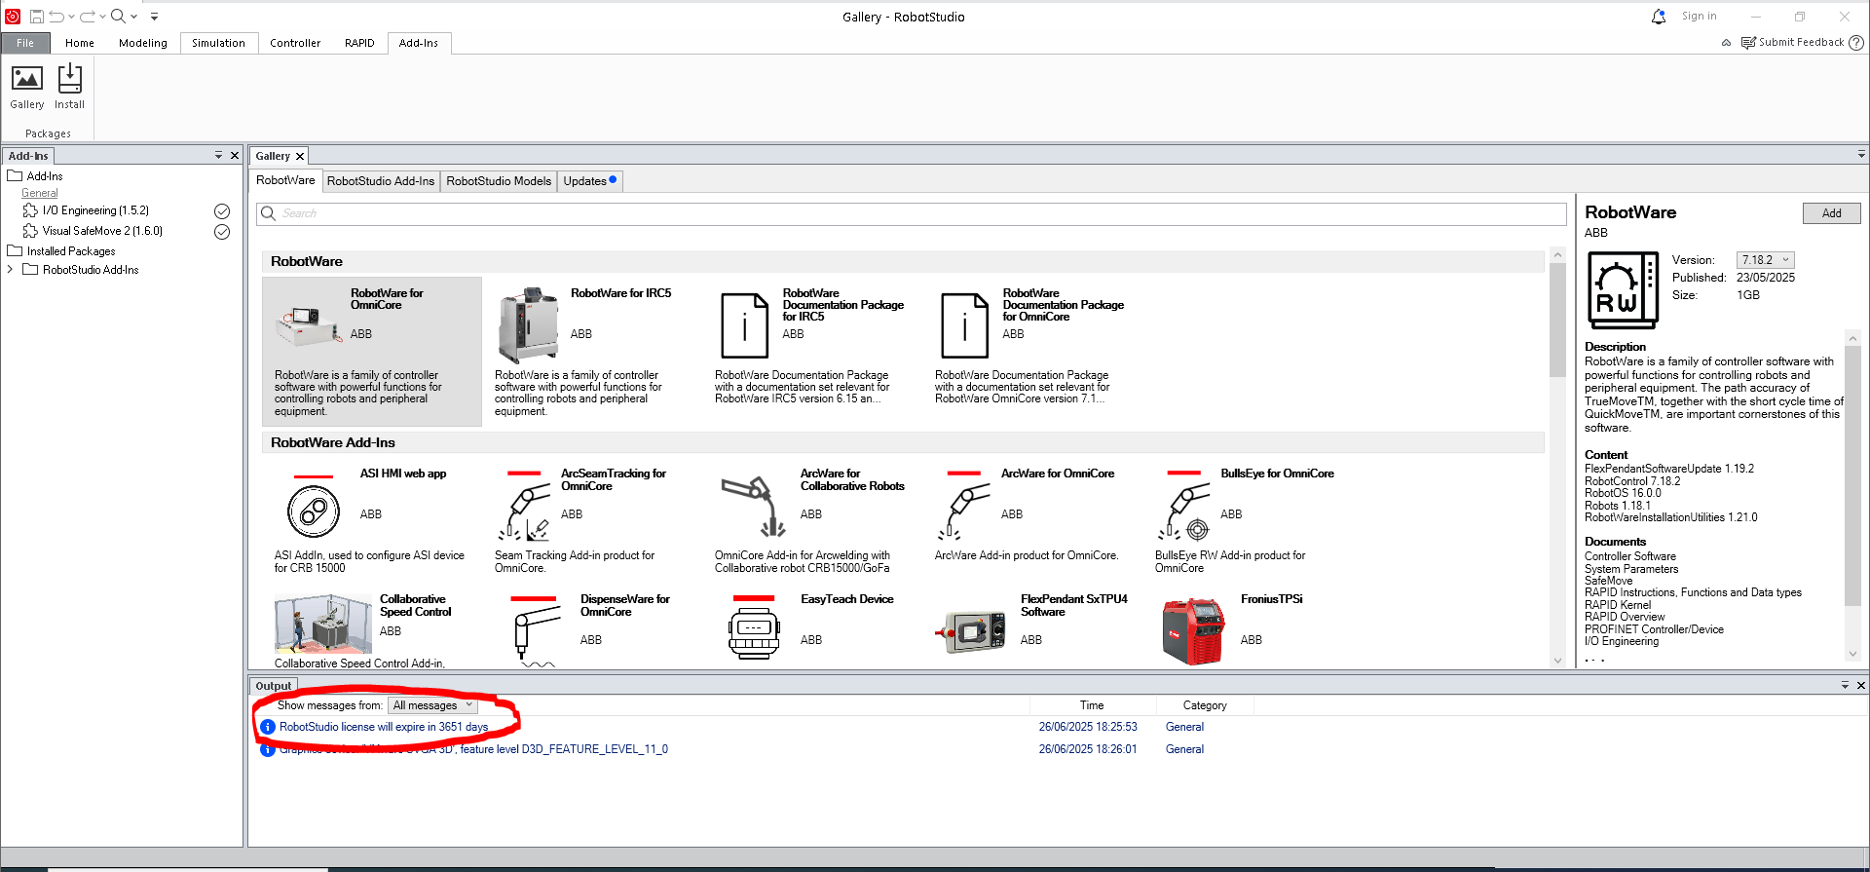Image resolution: width=1870 pixels, height=872 pixels.
Task: Close the Add-Ins side panel
Action: (x=235, y=156)
